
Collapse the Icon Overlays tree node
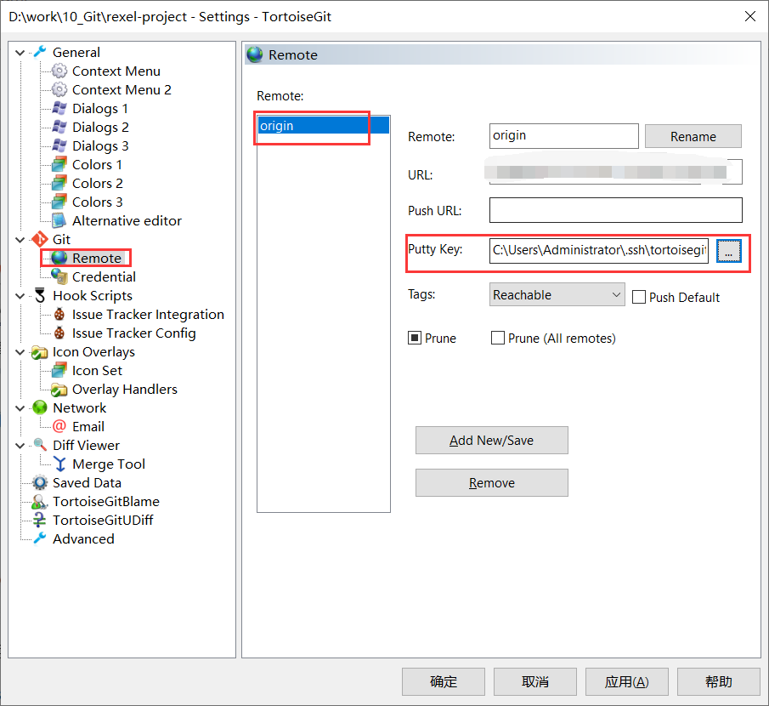20,352
